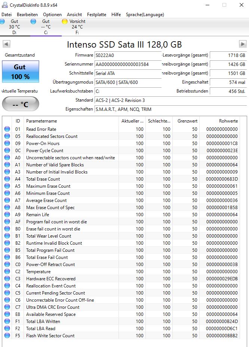Click the Gut 100 % health status button
This screenshot has width=249, height=347.
(x=21, y=72)
